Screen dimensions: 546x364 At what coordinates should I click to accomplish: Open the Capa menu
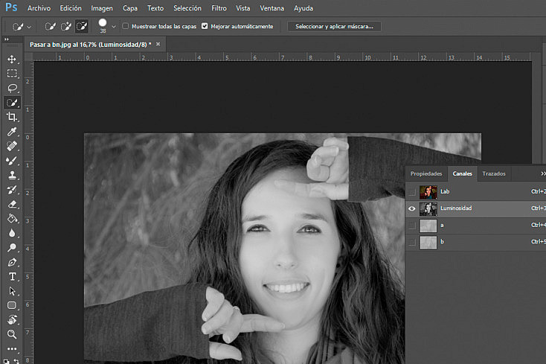coord(130,8)
